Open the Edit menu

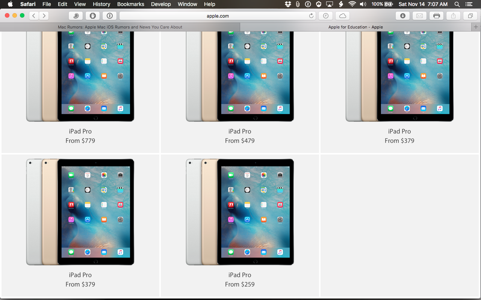62,4
